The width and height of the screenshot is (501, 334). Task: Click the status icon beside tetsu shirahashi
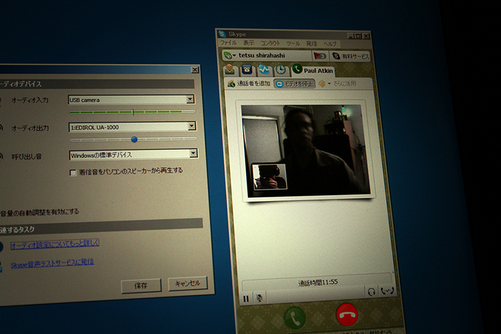(229, 55)
